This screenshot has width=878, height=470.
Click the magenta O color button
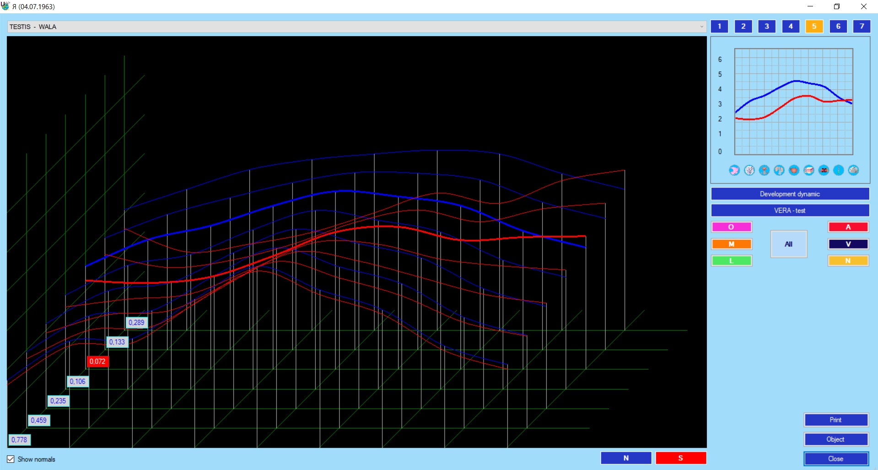click(x=731, y=227)
